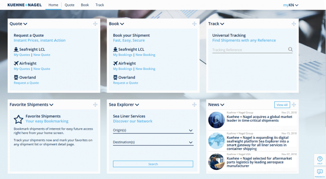
Task: Expand the Destination(s) dropdown
Action: [153, 142]
